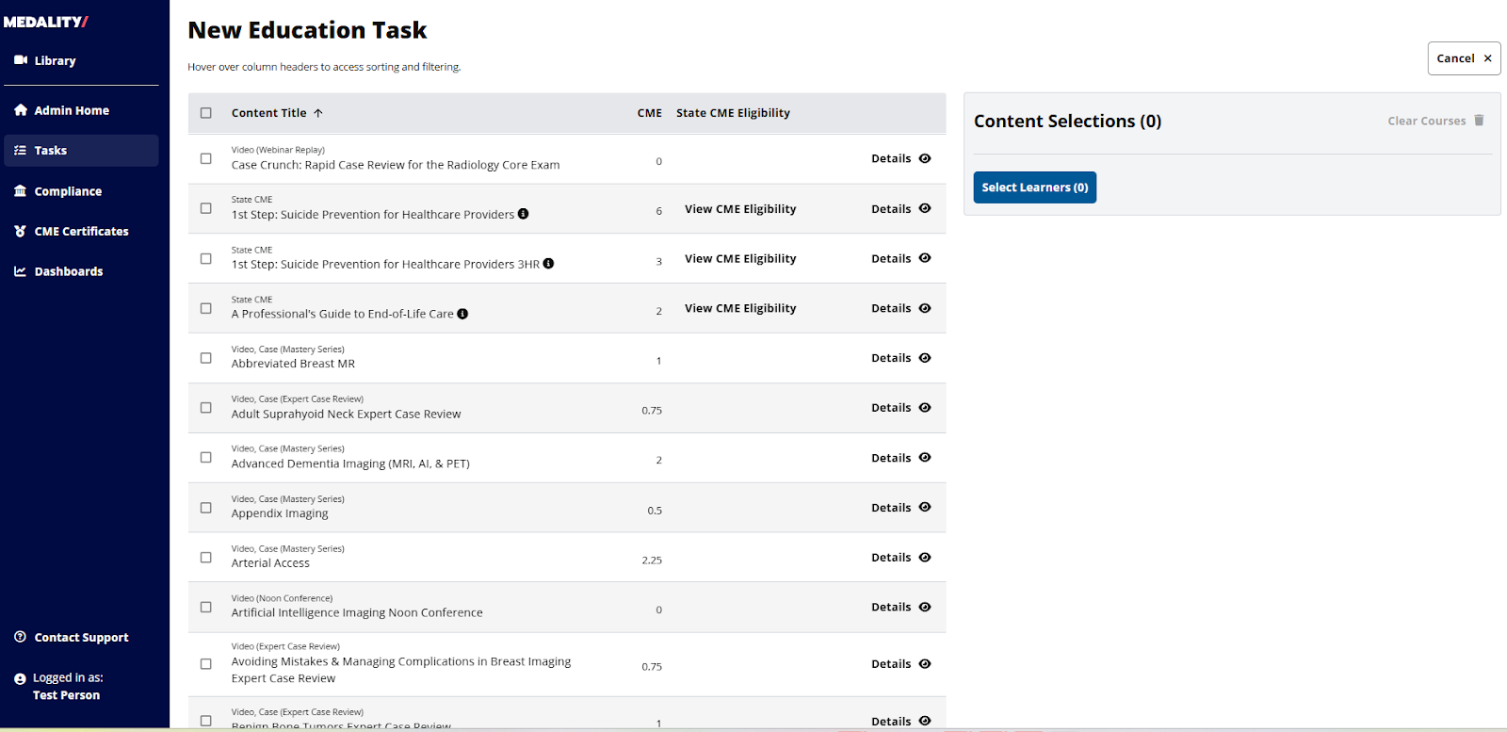Screen dimensions: 1507x732
Task: Cancel the new education task
Action: (x=1464, y=58)
